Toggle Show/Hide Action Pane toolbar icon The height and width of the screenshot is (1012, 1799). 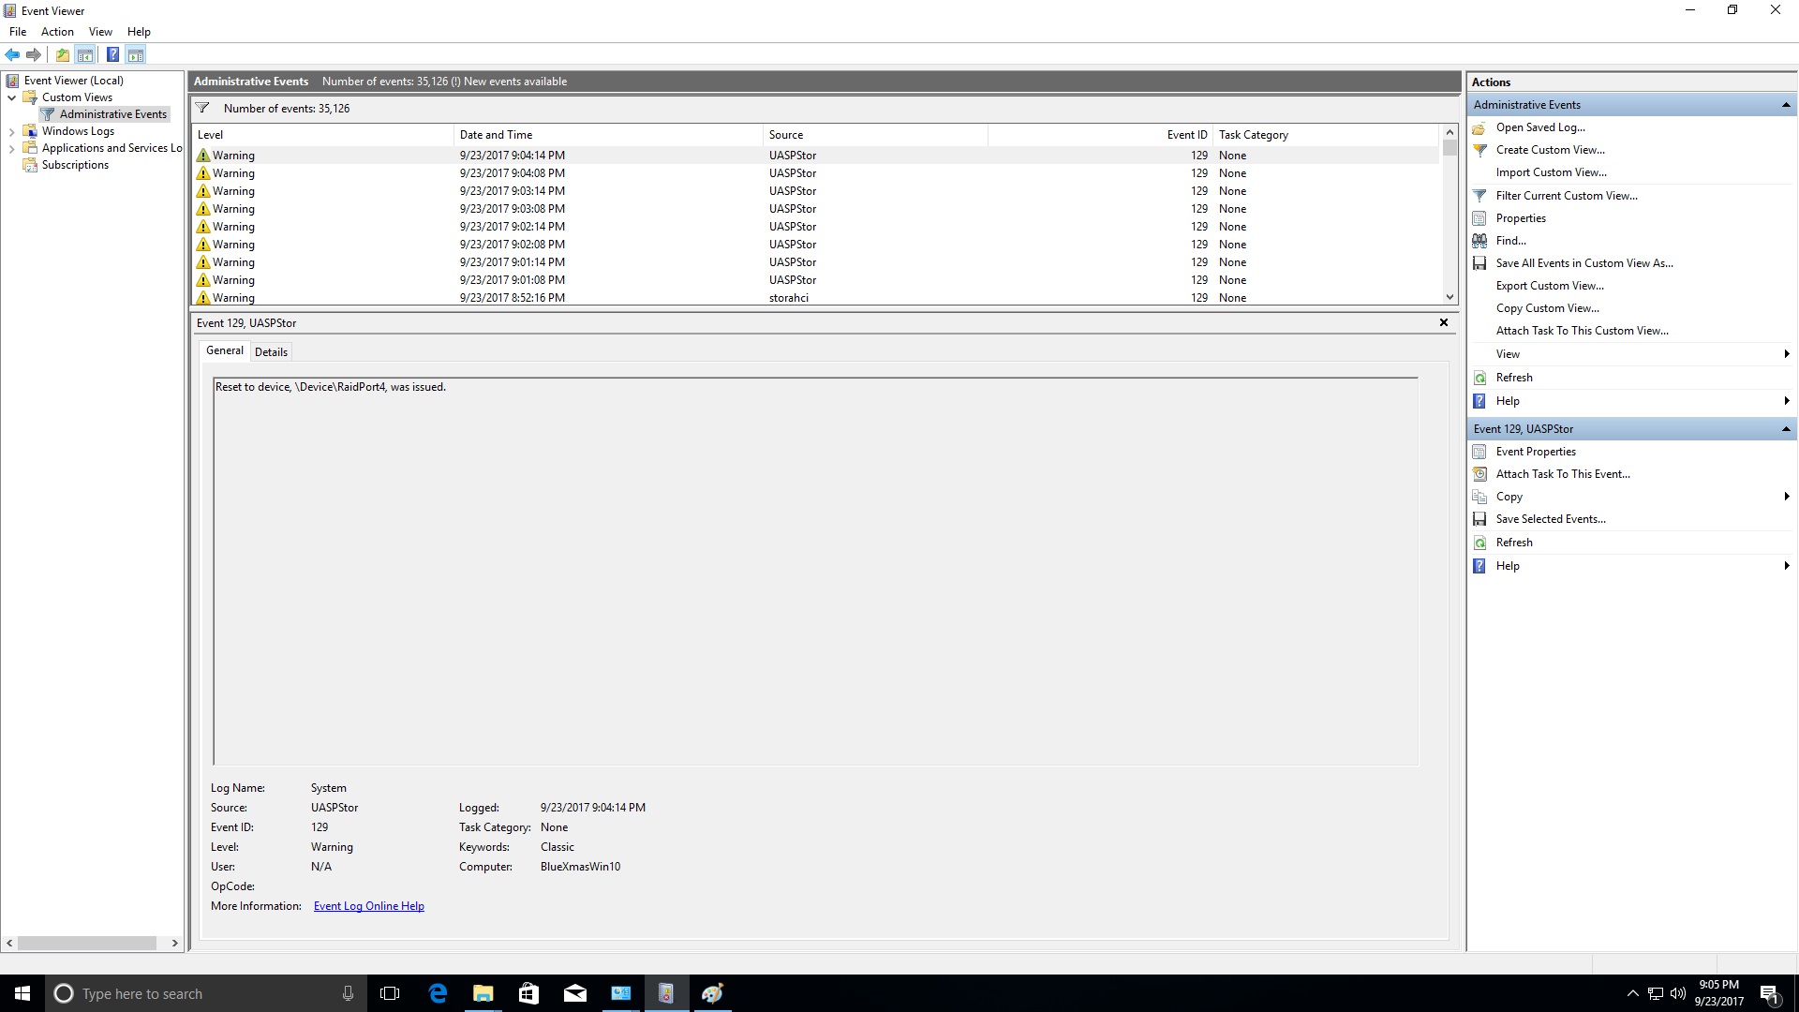click(136, 54)
